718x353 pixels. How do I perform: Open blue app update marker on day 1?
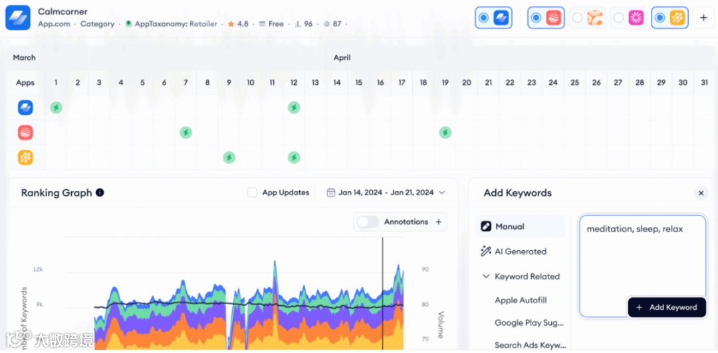pyautogui.click(x=57, y=108)
